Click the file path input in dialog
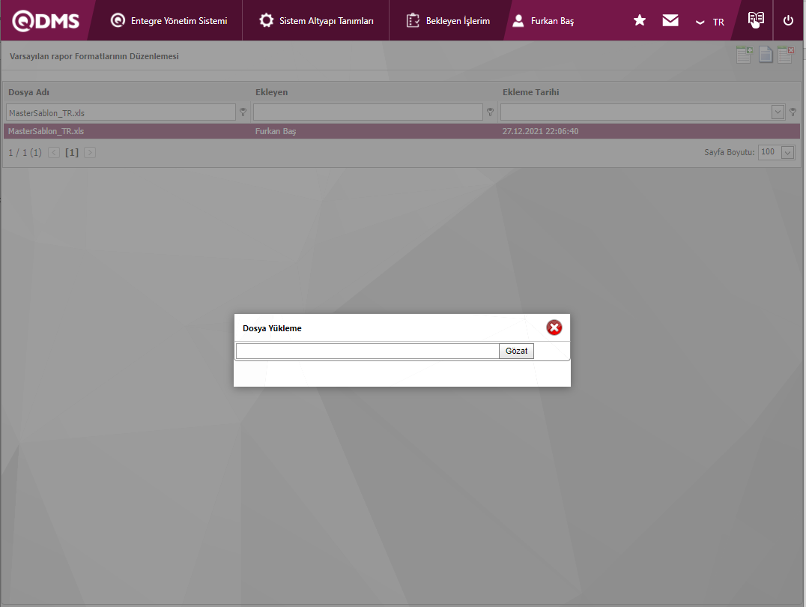Image resolution: width=806 pixels, height=607 pixels. click(368, 351)
